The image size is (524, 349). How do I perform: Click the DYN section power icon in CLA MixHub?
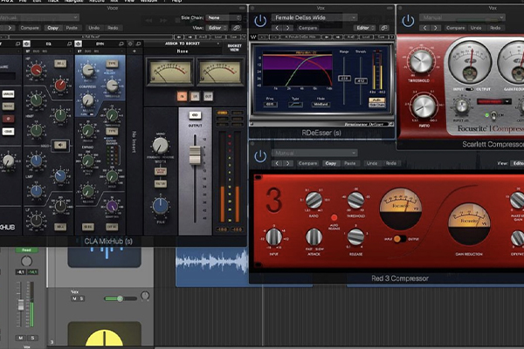pyautogui.click(x=79, y=44)
